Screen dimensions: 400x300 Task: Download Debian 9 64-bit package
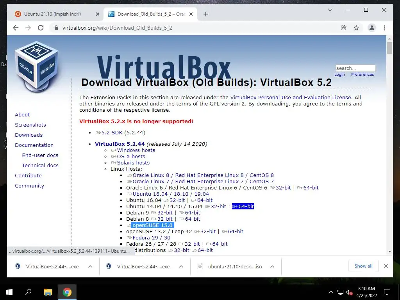click(189, 213)
